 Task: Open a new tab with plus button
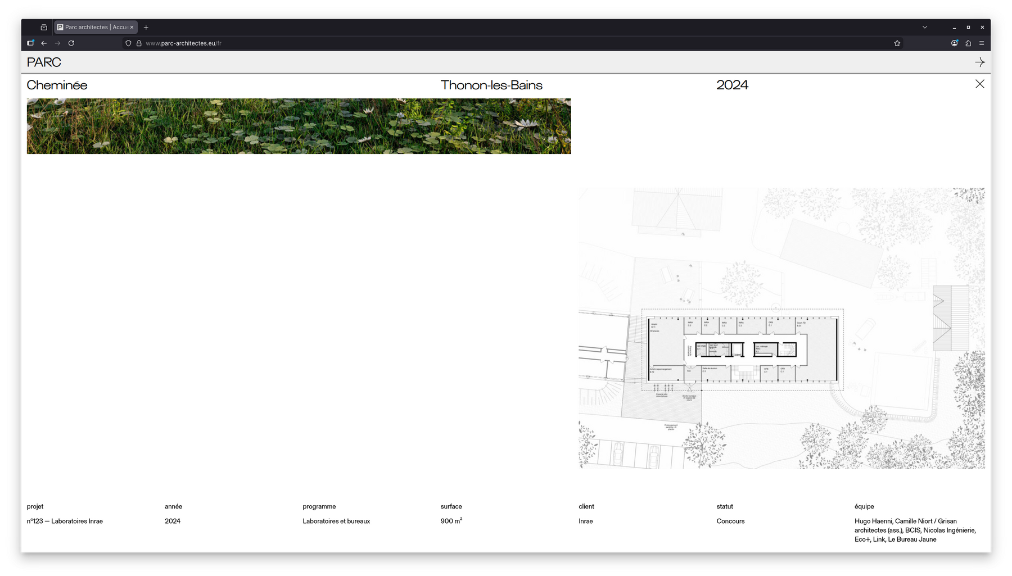[146, 27]
